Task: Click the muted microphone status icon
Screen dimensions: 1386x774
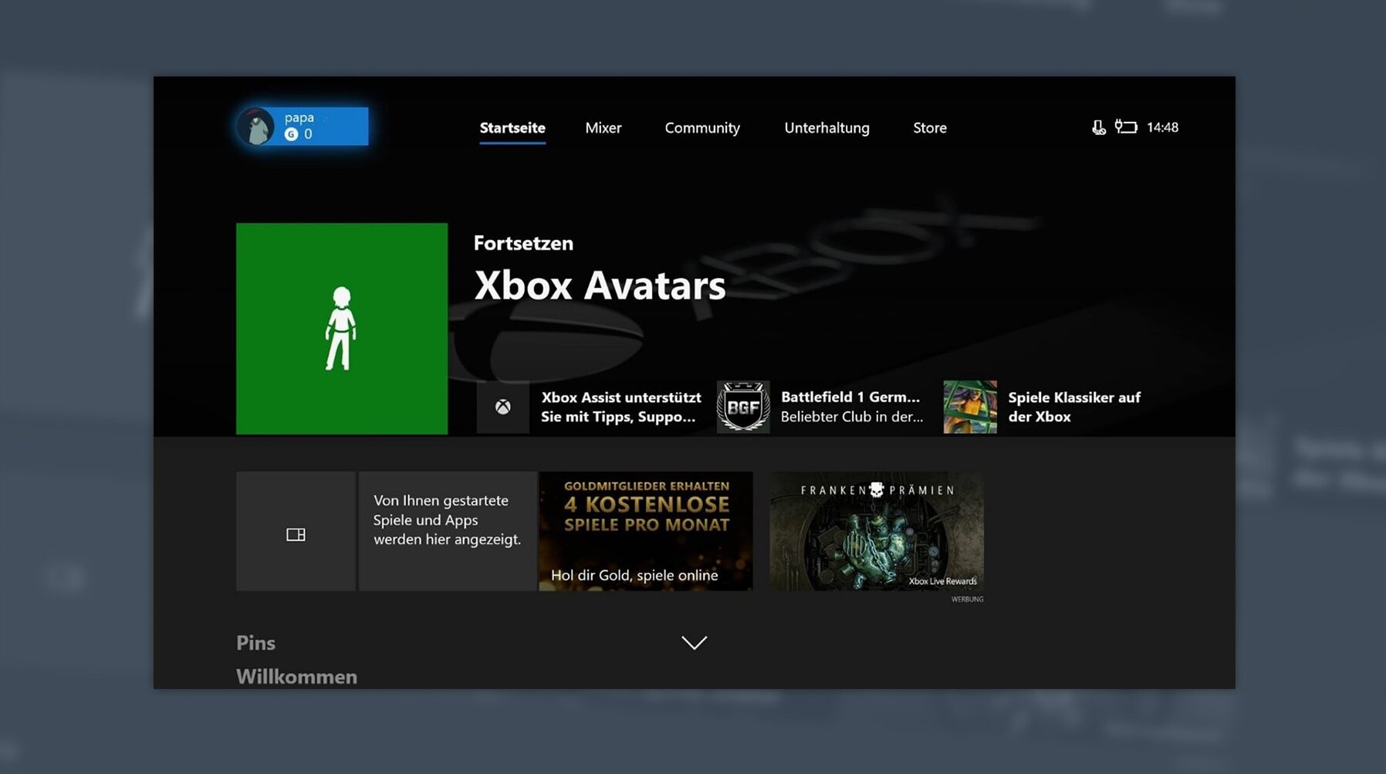Action: click(1098, 127)
